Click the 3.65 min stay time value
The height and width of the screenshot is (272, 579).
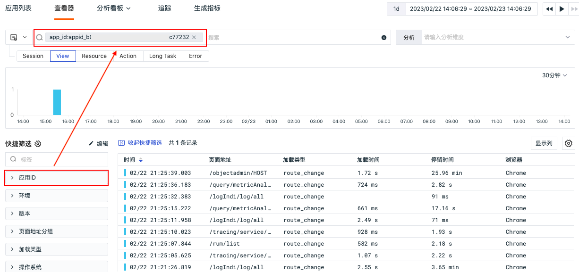(x=445, y=267)
